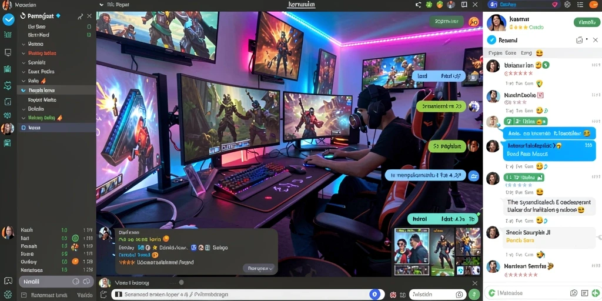Viewport: 602px width, 301px height.
Task: Select the highlighted blue-chevron sidebar item
Action: point(56,90)
